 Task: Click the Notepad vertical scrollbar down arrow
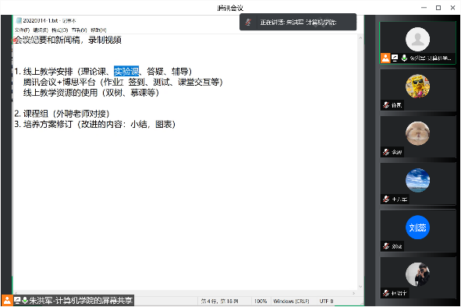(360, 287)
